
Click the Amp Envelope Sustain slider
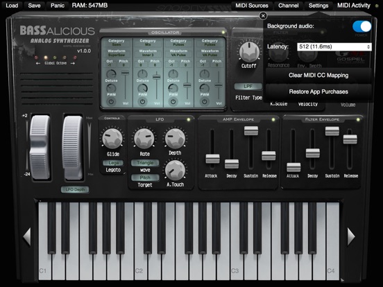coord(251,131)
